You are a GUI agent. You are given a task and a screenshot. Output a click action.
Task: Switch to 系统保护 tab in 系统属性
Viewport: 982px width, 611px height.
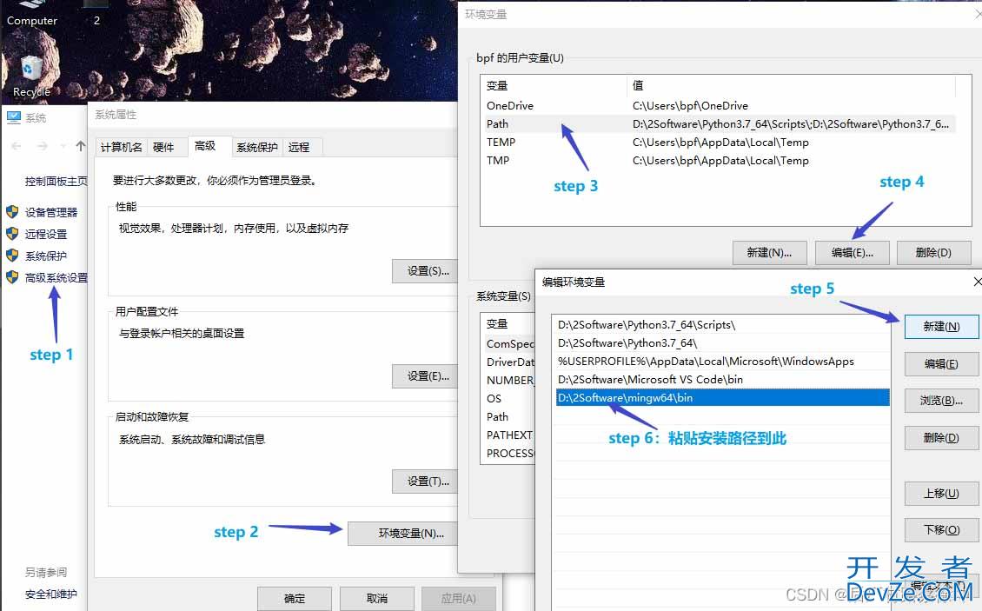pos(256,147)
